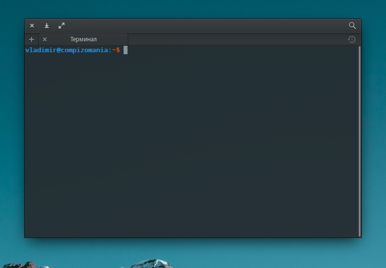This screenshot has height=268, width=386.
Task: Add a new terminal tab
Action: pos(32,39)
